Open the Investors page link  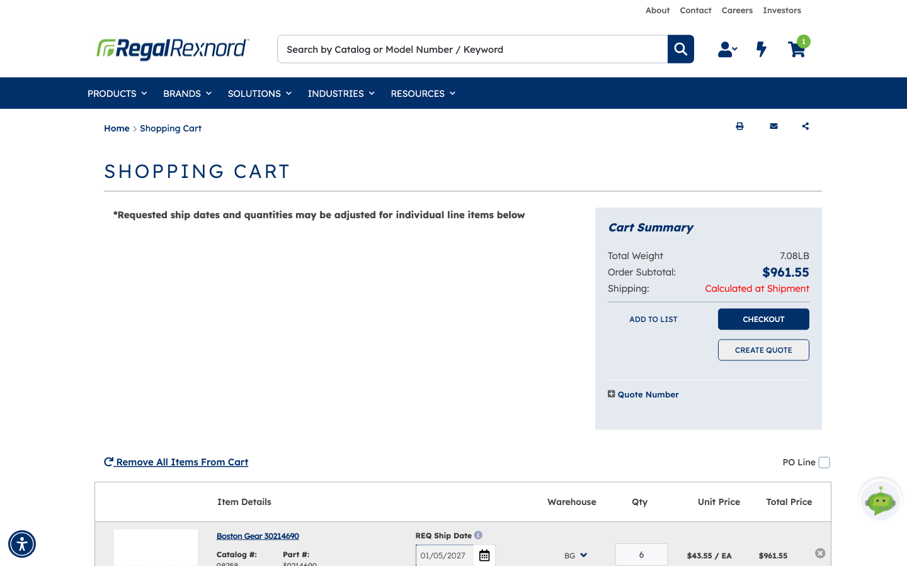[x=782, y=10]
